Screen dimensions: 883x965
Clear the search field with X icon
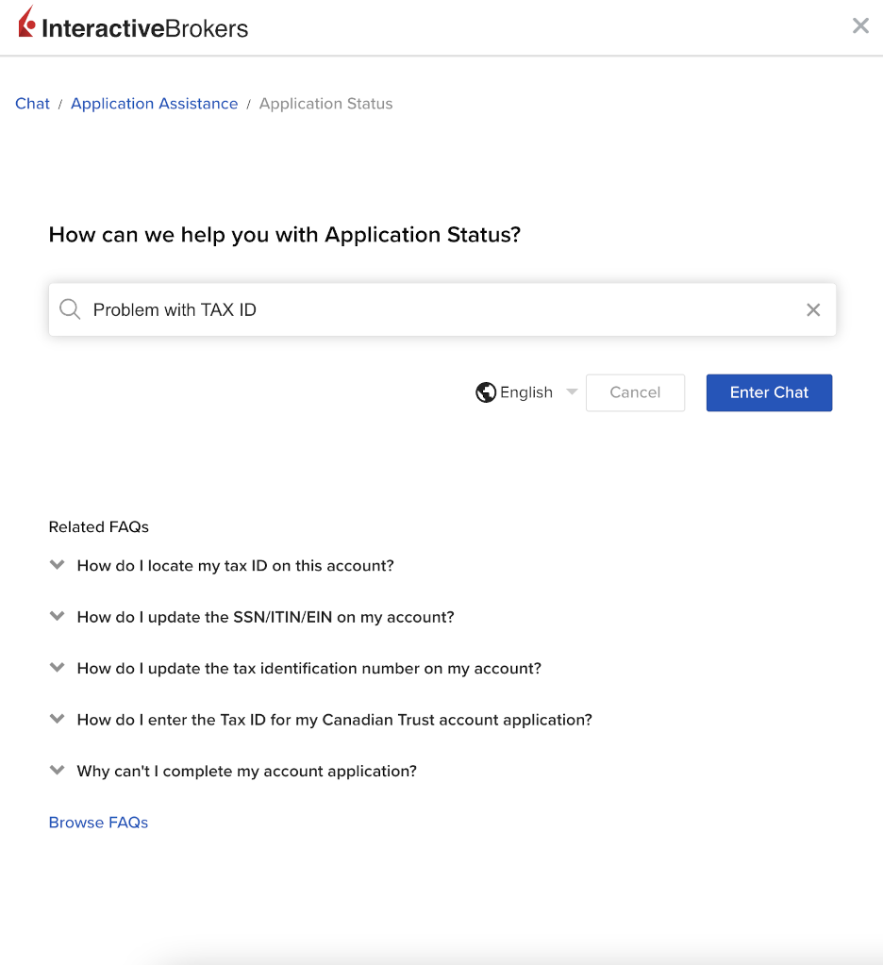point(813,309)
